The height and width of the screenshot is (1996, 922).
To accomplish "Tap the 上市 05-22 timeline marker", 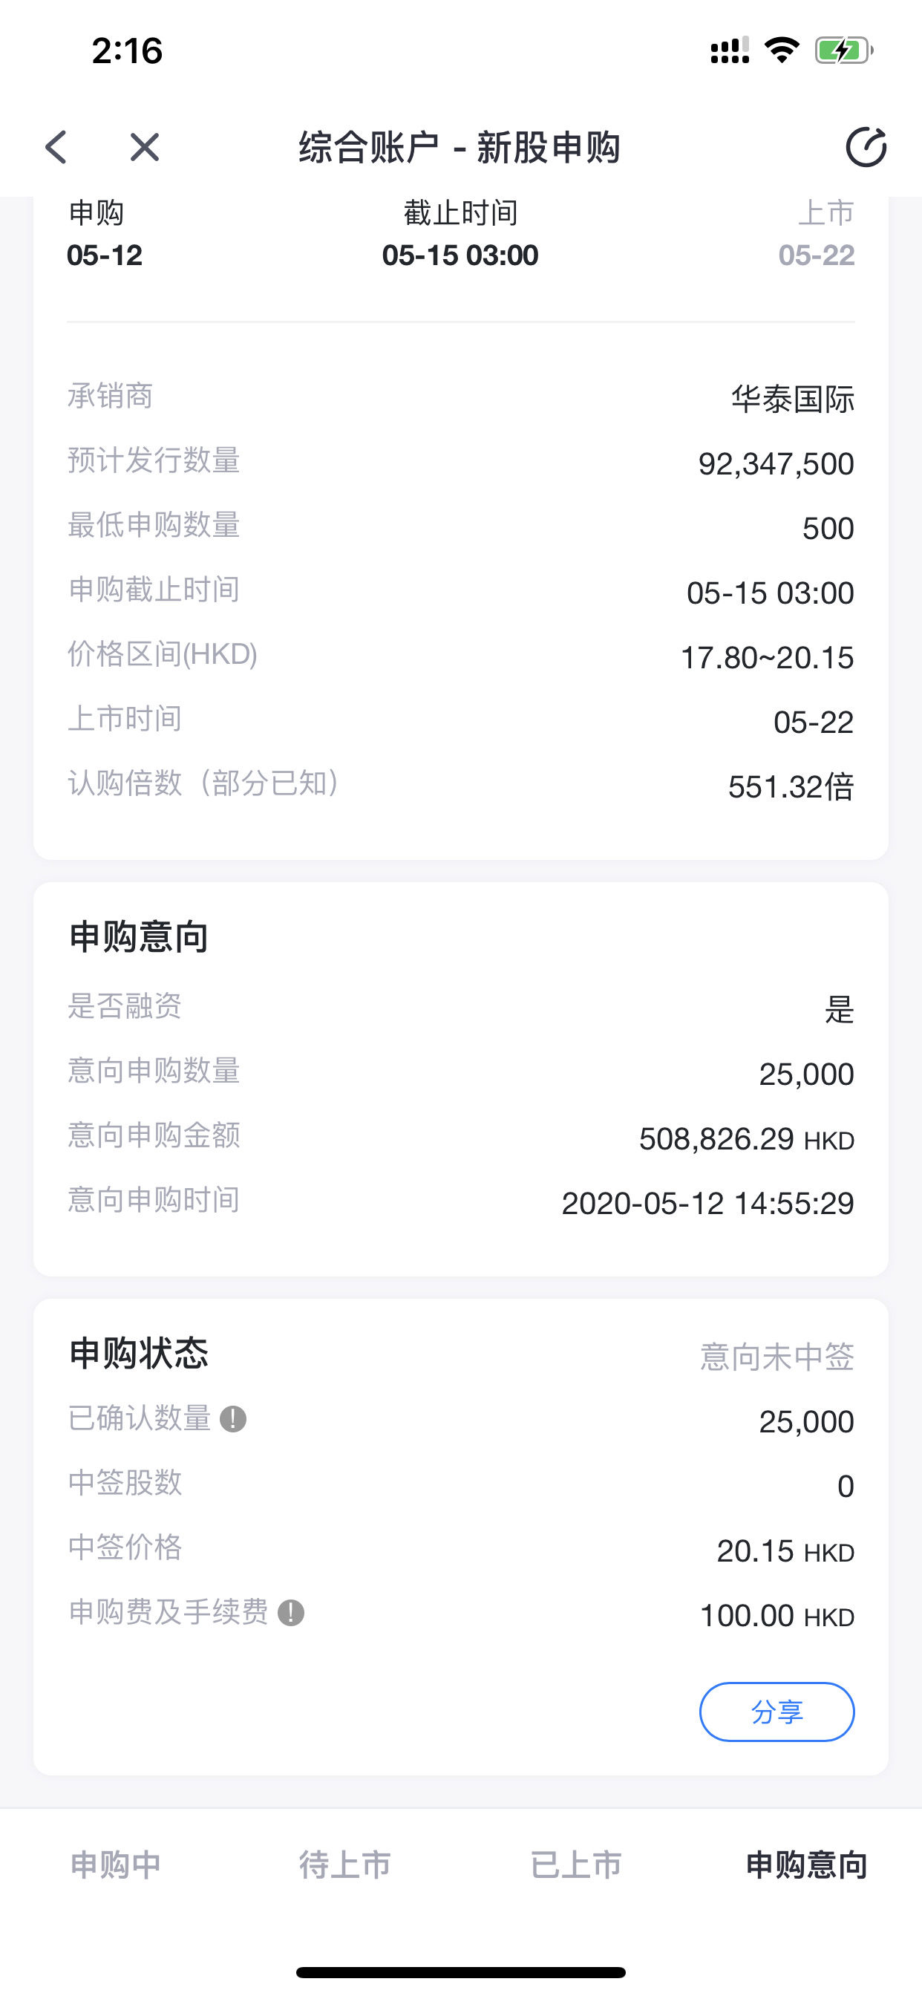I will coord(817,235).
